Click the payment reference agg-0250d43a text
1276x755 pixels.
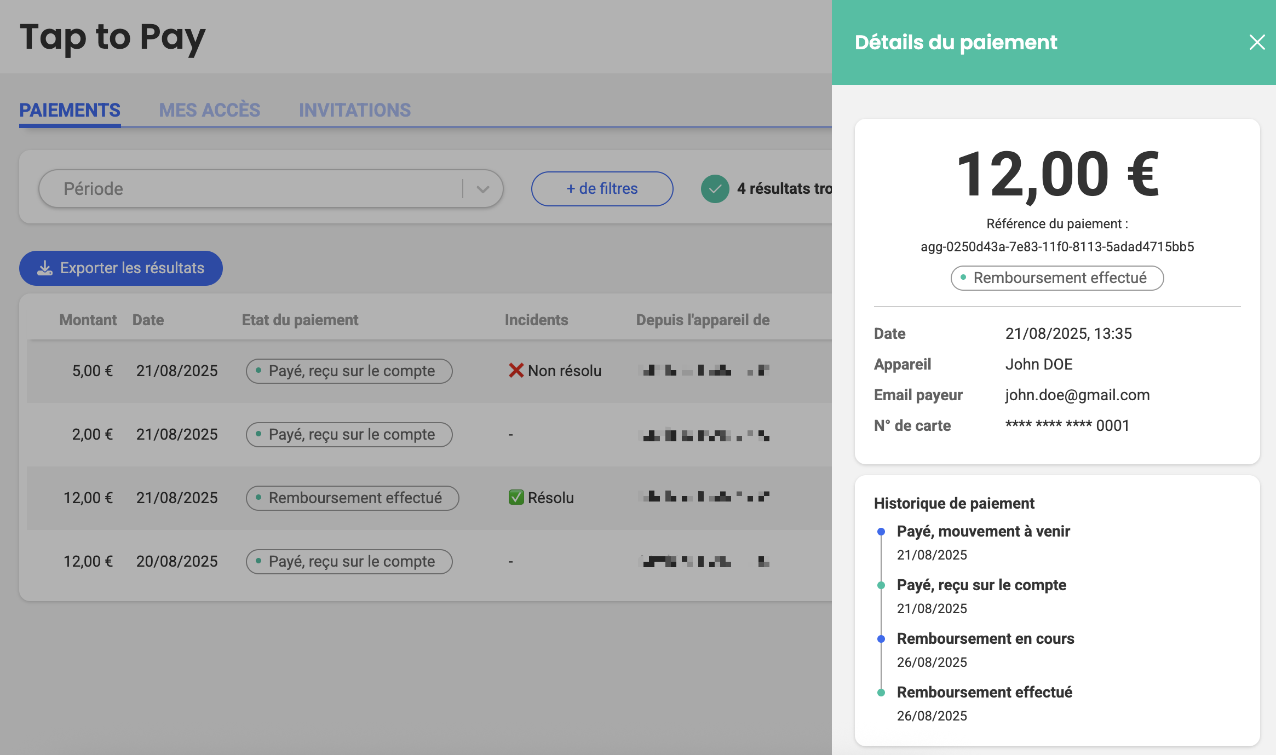pyautogui.click(x=1057, y=246)
